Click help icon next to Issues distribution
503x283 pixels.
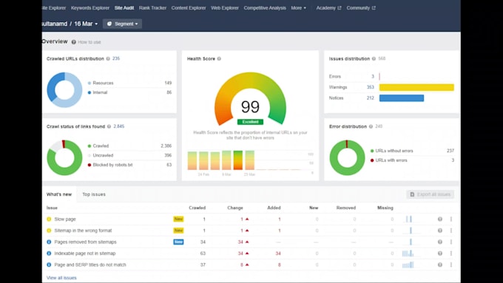tap(374, 58)
